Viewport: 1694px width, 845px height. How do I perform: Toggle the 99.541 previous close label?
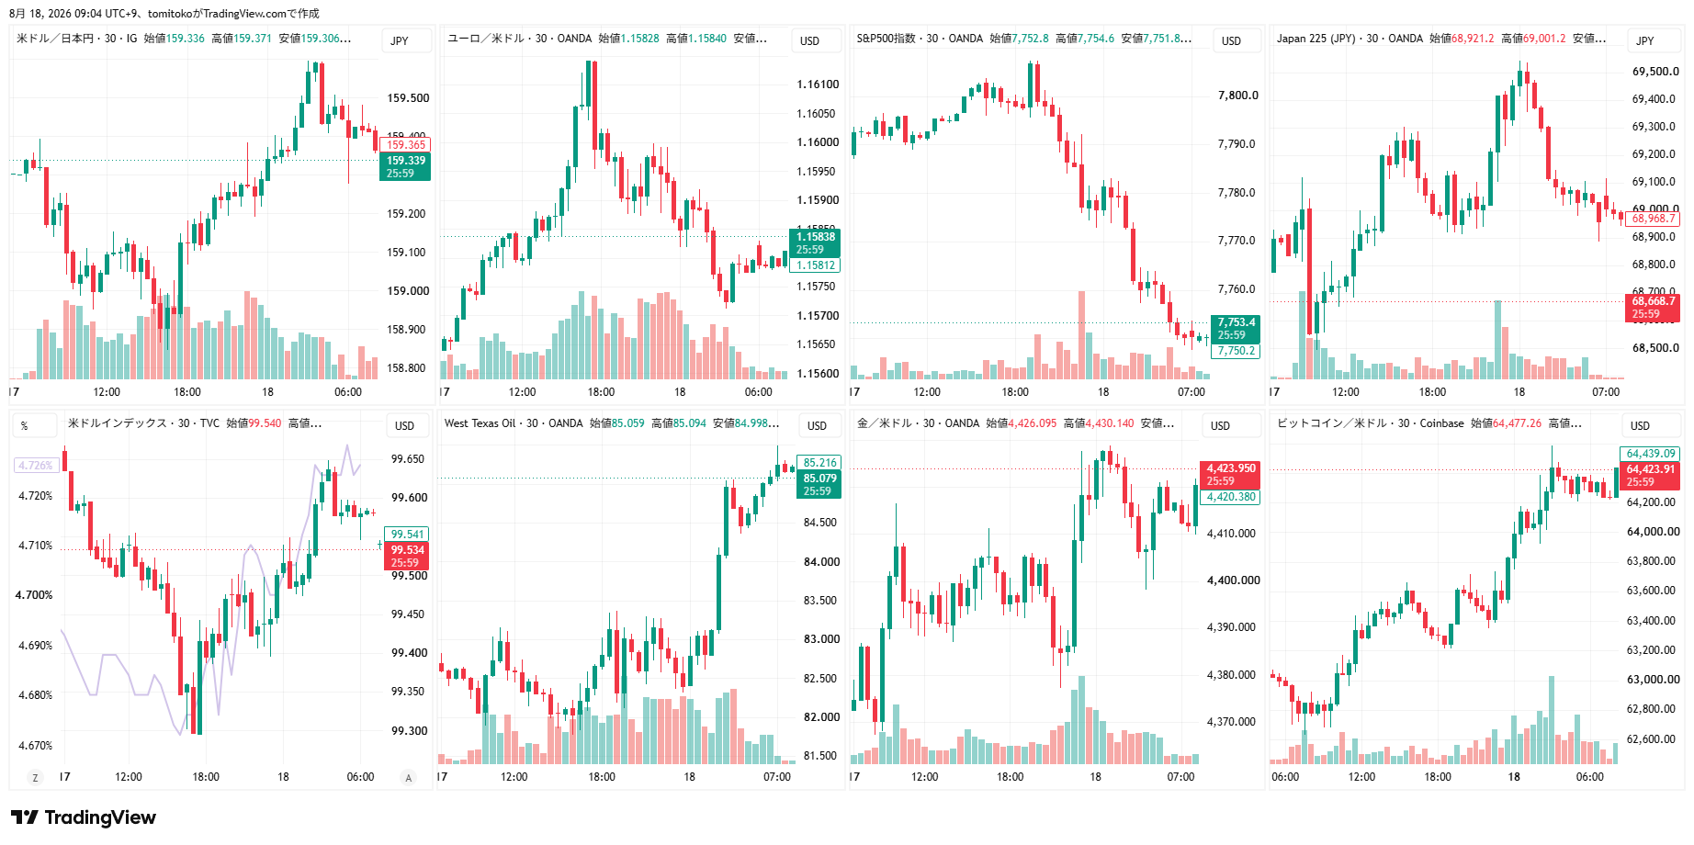[407, 534]
